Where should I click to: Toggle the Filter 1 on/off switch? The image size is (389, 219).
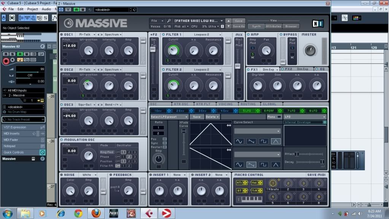tap(163, 35)
